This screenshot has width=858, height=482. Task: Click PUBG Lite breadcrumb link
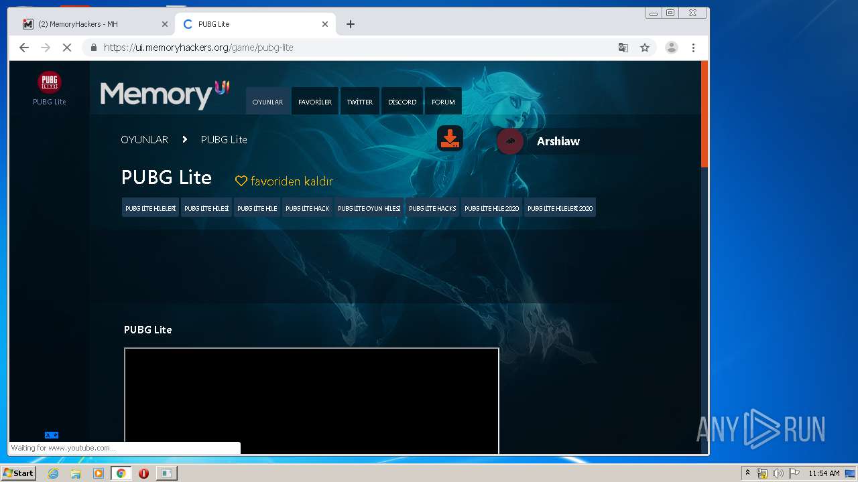coord(224,139)
